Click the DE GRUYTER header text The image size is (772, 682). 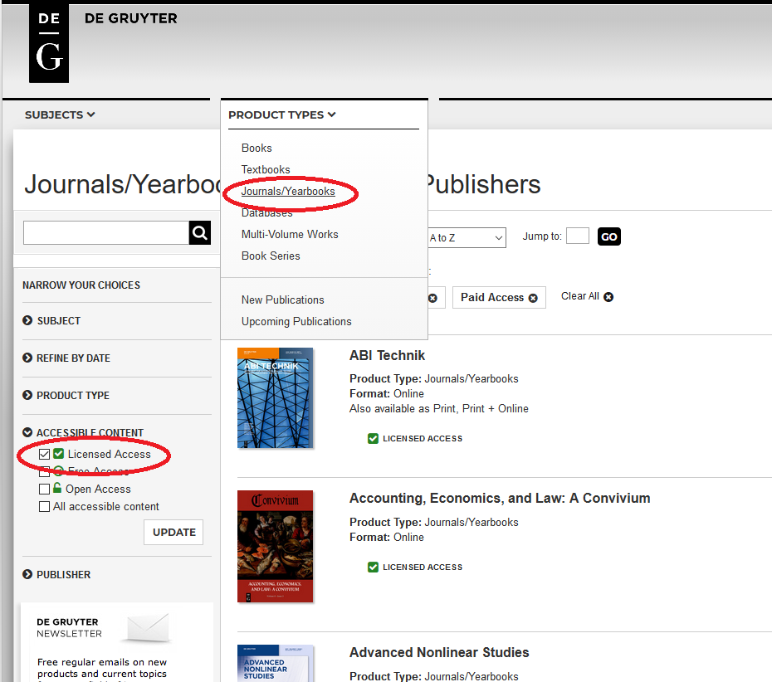(x=131, y=19)
